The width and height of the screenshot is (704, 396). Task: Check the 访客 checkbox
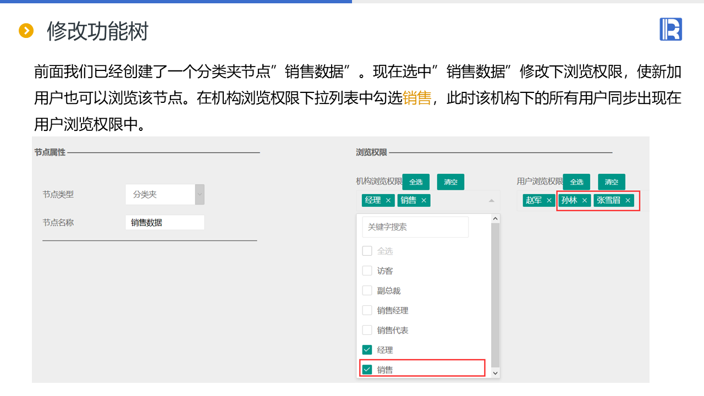pyautogui.click(x=367, y=271)
